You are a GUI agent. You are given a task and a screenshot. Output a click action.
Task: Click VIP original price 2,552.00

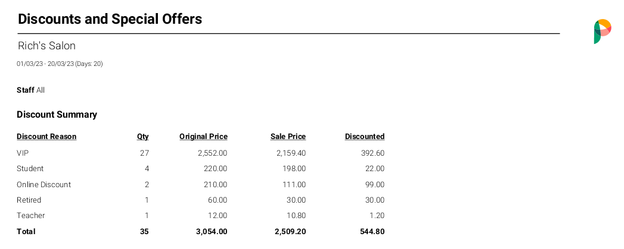pyautogui.click(x=213, y=153)
